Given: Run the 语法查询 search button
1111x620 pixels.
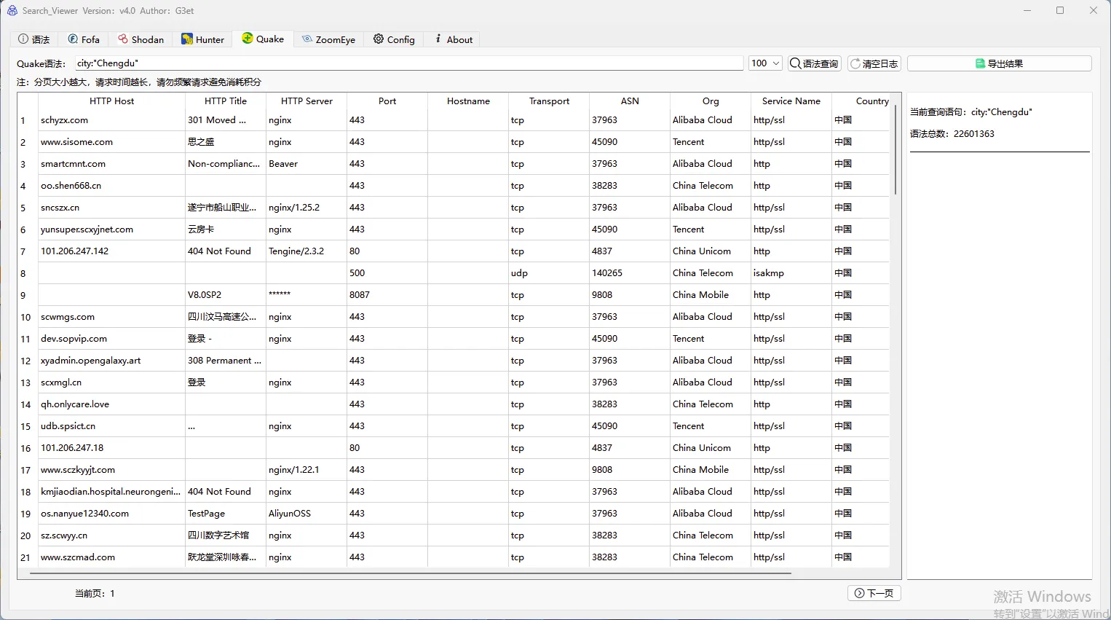Looking at the screenshot, I should 815,63.
